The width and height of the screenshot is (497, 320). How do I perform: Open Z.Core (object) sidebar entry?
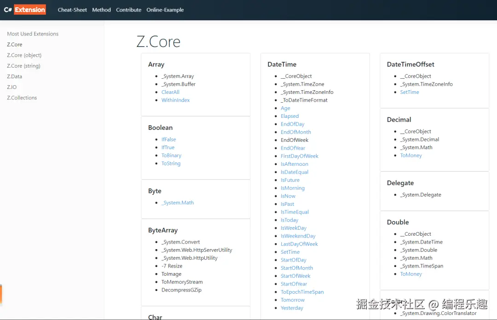click(24, 55)
